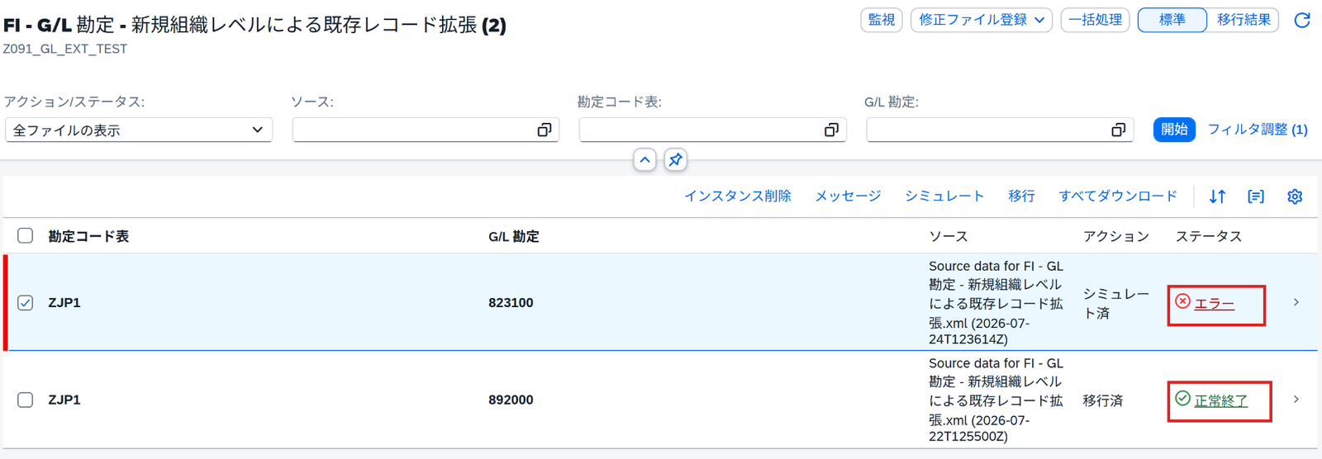Viewport: 1322px width, 459px height.
Task: Open table column settings gear
Action: click(1295, 196)
